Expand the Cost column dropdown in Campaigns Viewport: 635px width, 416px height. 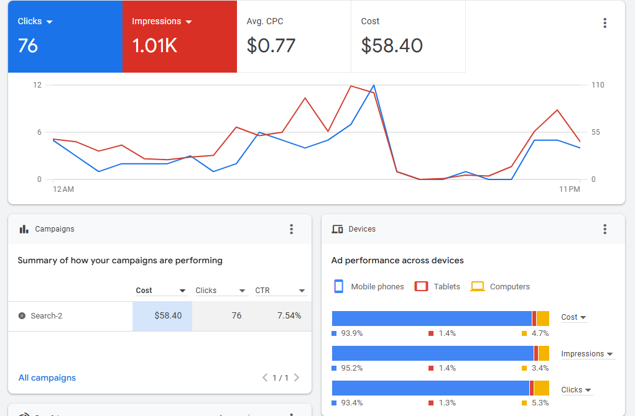click(182, 291)
